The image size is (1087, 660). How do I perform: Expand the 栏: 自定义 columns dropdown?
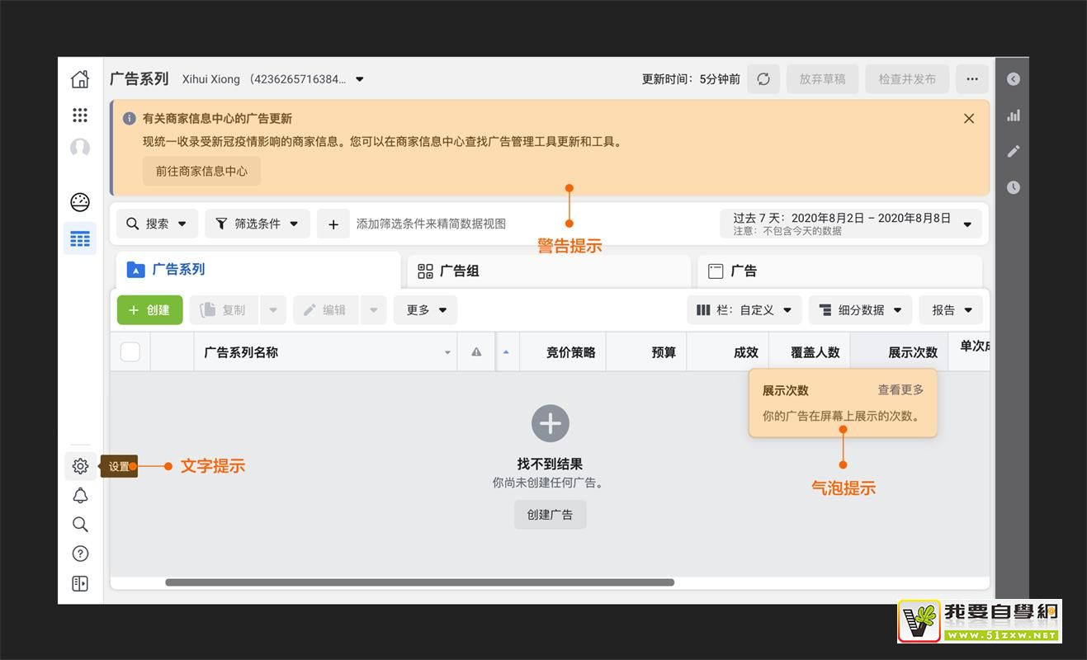[744, 310]
